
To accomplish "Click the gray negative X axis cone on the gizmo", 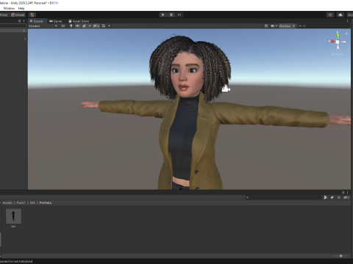I will [343, 43].
